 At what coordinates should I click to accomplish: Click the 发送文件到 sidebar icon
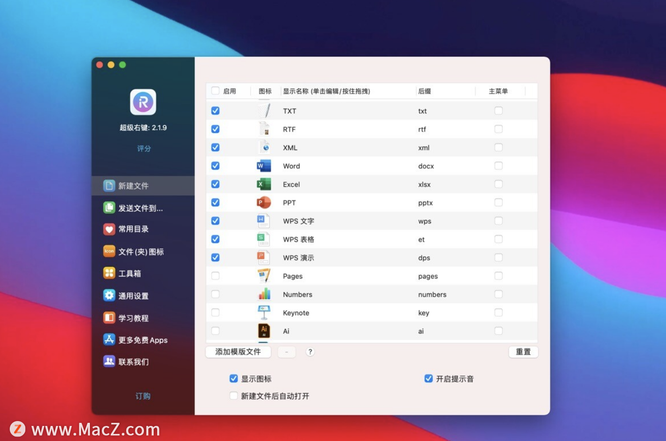109,208
